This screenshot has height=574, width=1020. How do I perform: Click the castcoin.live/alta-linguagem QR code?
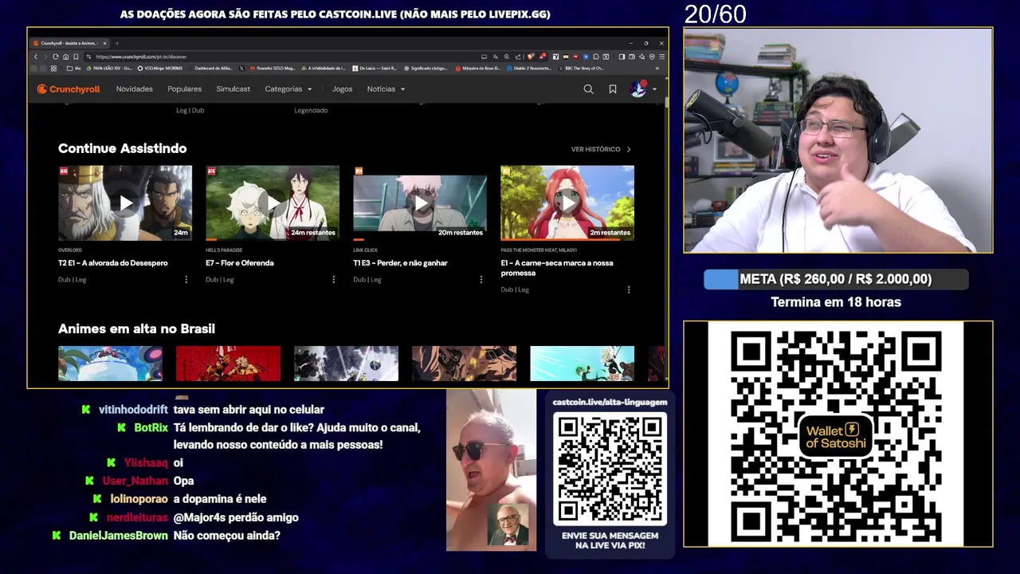click(610, 470)
